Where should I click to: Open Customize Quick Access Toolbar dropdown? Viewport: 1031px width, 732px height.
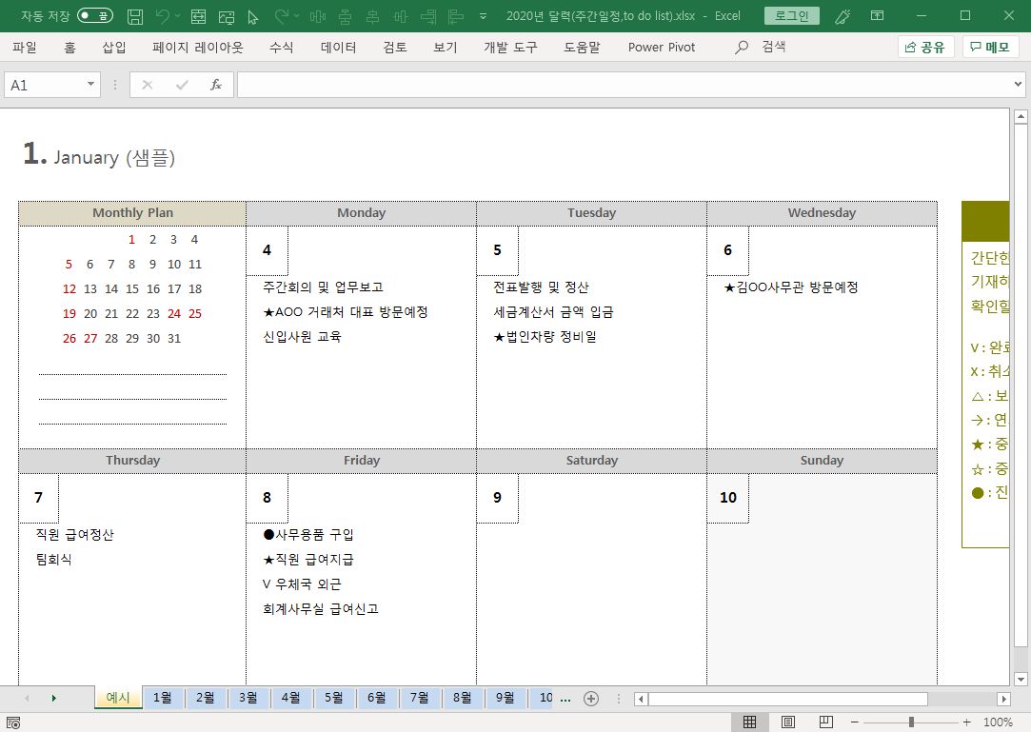(x=484, y=16)
